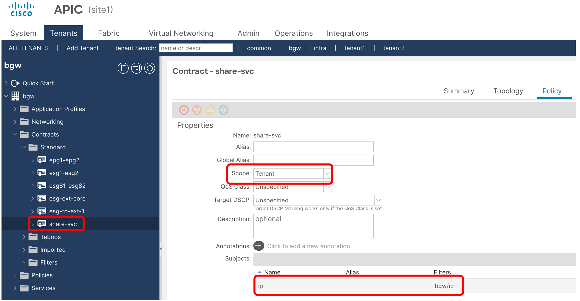Click the Contracts folder icon
This screenshot has height=301, width=580.
click(24, 134)
